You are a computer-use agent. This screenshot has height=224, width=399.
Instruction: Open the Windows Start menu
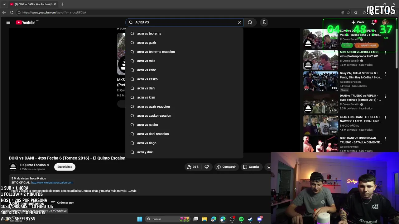pyautogui.click(x=140, y=219)
